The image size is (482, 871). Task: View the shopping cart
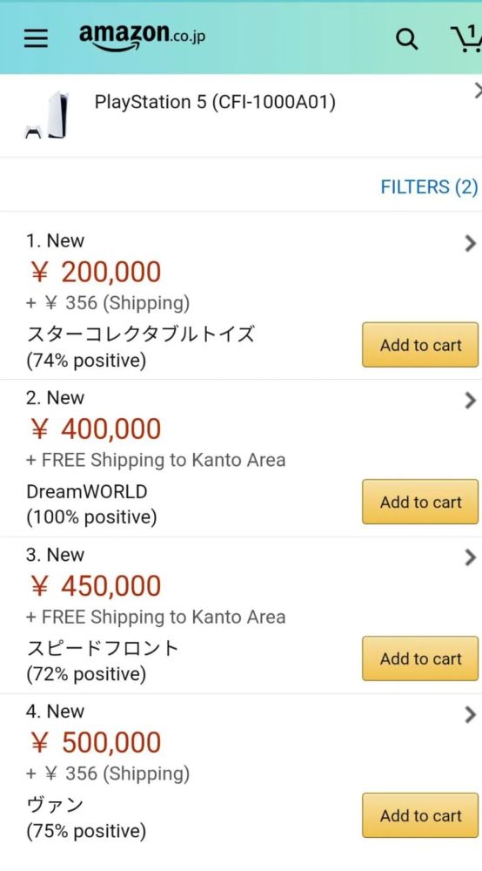pos(466,39)
